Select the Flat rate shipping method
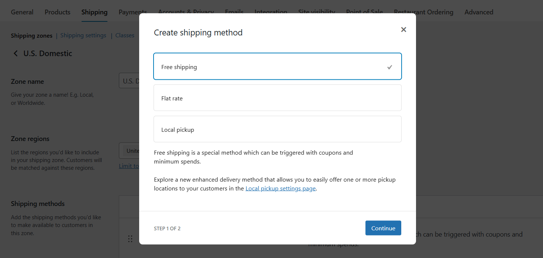The width and height of the screenshot is (543, 258). pyautogui.click(x=277, y=98)
